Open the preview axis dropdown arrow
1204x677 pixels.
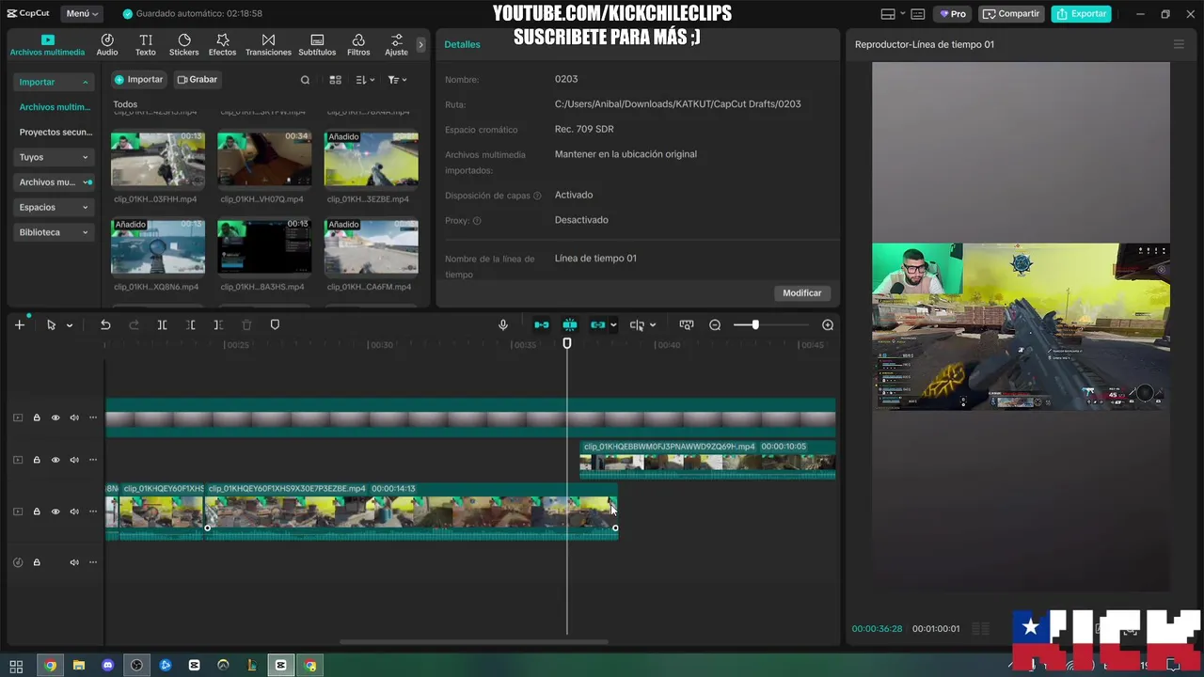pos(653,325)
